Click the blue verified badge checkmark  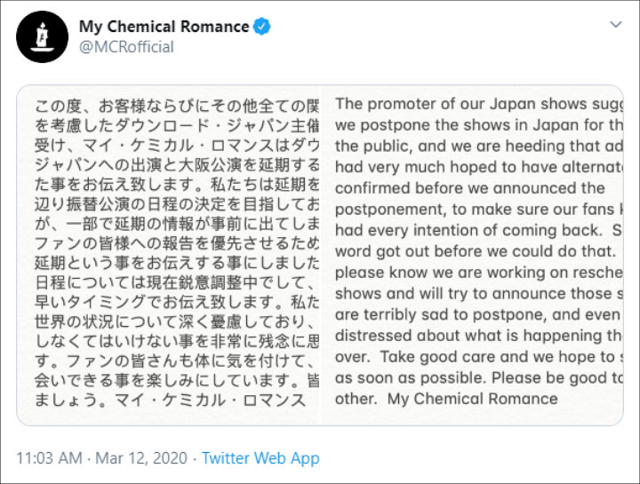click(x=261, y=27)
